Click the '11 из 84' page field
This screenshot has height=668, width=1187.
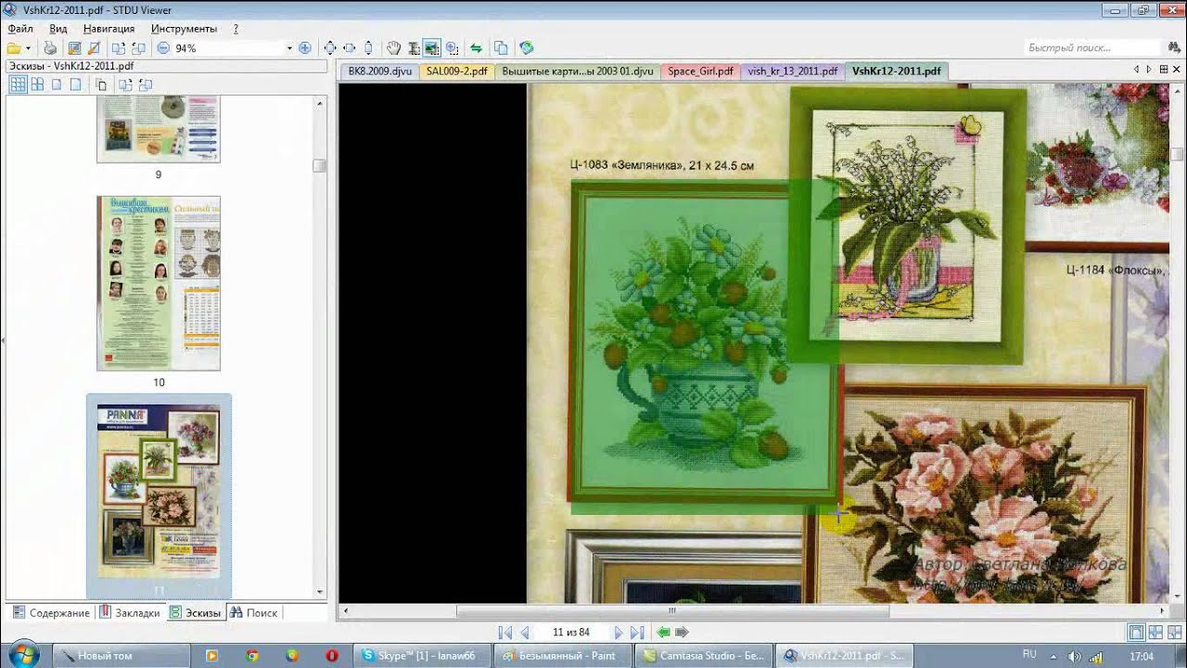click(x=571, y=632)
